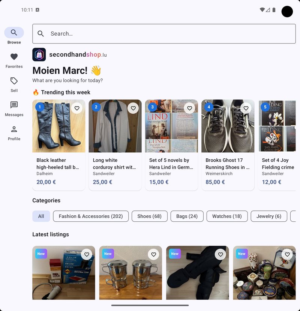Click into the Search input field

pos(164,34)
